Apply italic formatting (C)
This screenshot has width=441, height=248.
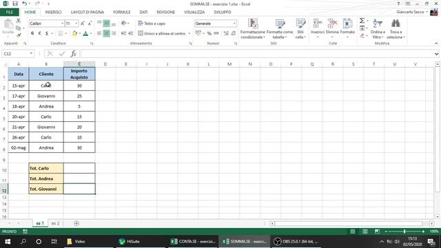[40, 33]
